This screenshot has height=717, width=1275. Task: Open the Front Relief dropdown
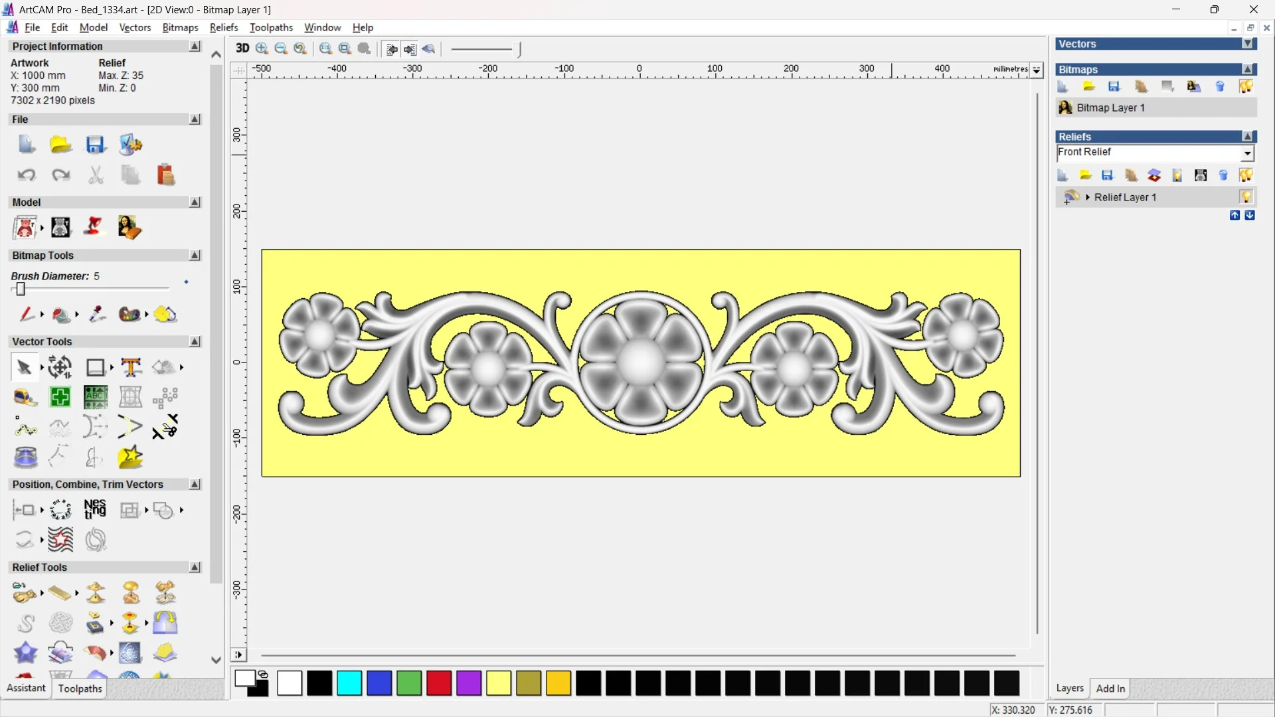click(x=1248, y=153)
